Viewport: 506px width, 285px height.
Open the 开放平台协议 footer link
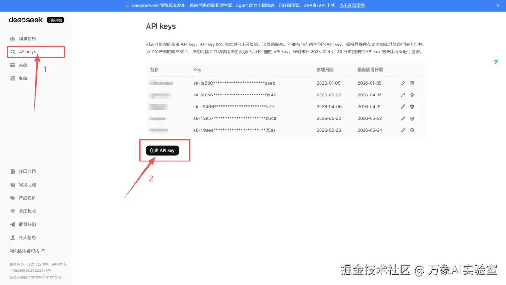pos(37,264)
